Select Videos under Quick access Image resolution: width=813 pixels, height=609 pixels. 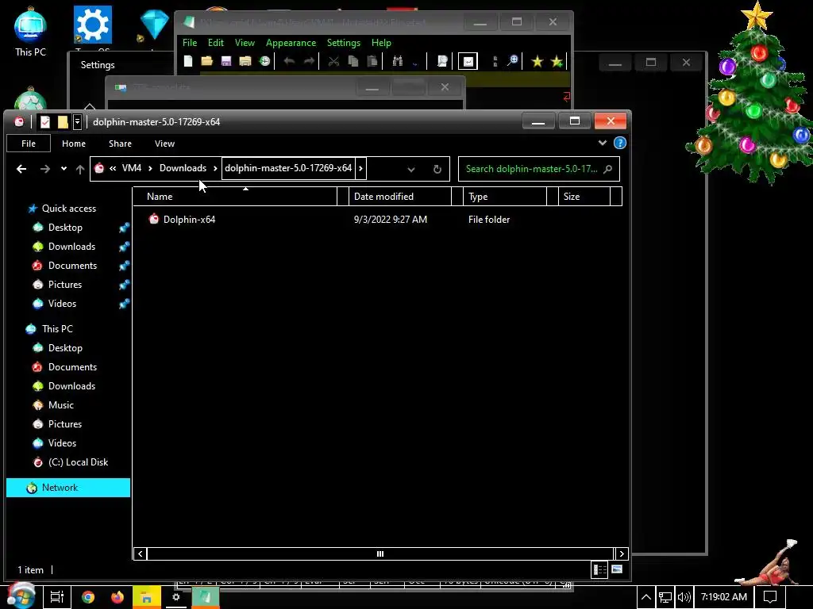point(62,304)
